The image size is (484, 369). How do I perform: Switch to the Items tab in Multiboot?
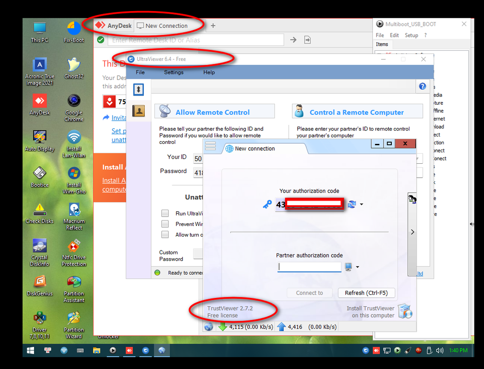tap(382, 44)
